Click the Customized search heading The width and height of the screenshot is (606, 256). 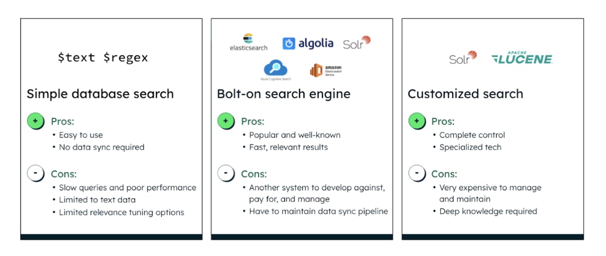point(465,94)
